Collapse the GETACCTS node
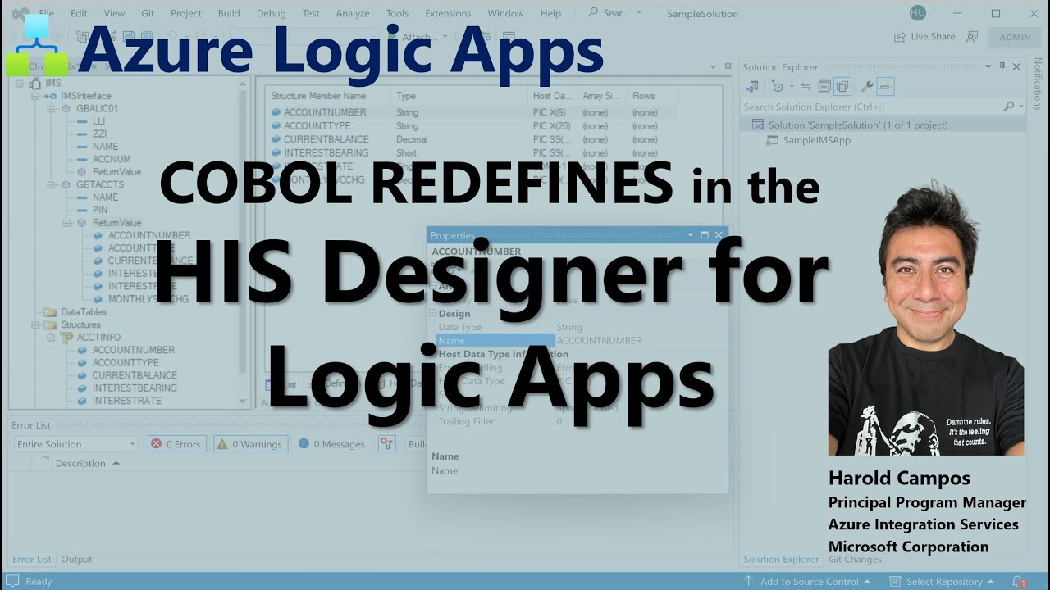Screen dimensions: 1050x590 click(x=52, y=184)
